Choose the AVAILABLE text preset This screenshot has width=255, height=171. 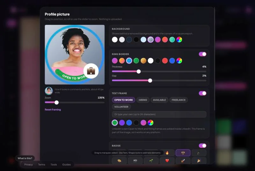(159, 100)
